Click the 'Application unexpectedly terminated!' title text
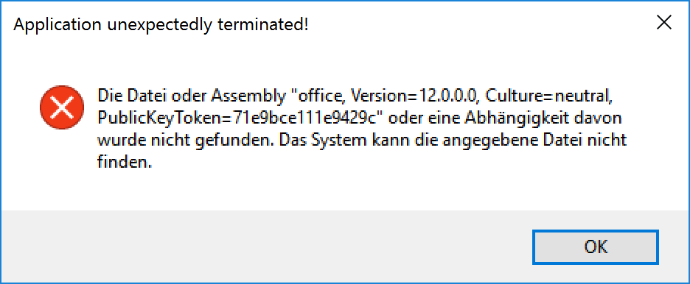This screenshot has height=284, width=690. coord(161,24)
